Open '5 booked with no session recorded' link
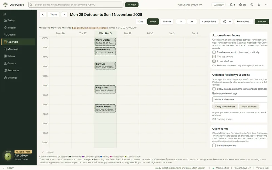 pos(90,28)
